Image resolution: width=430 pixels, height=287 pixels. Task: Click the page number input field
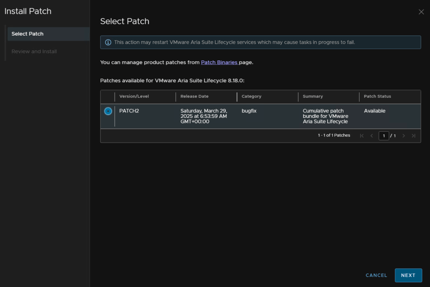[x=384, y=136]
